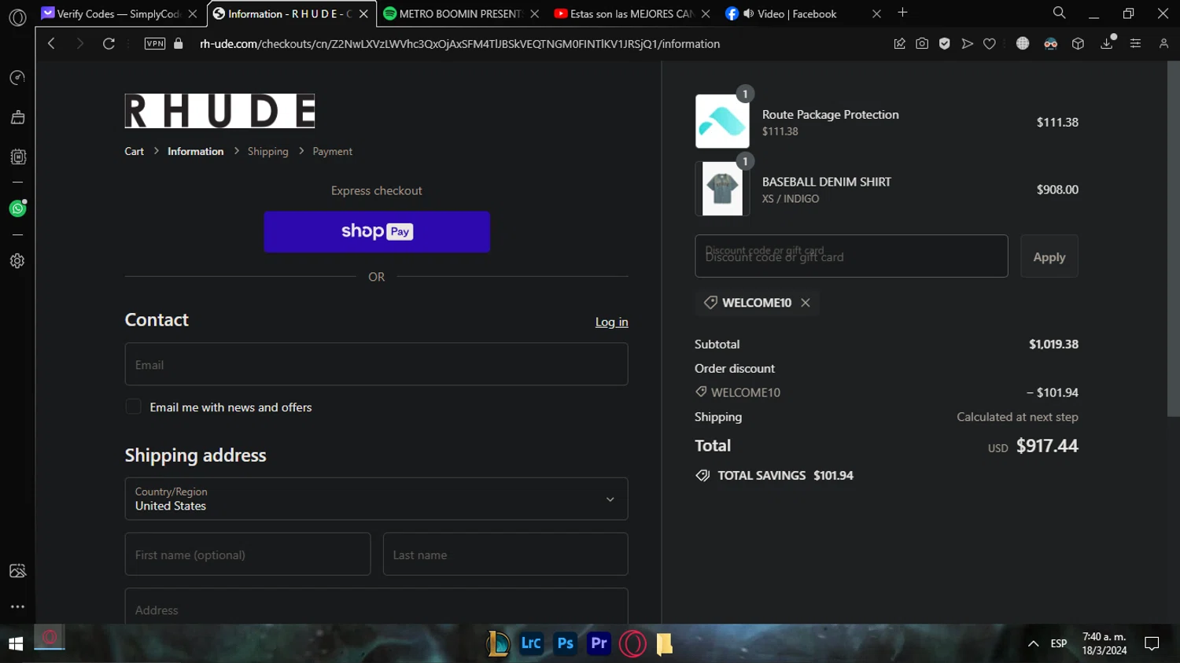The width and height of the screenshot is (1180, 663).
Task: Open the masked-face extension icon
Action: tap(1050, 44)
